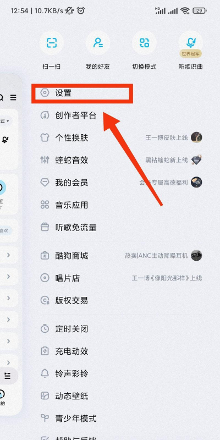Screen dimensions: 220x440
Task: Tap the 扫一扫 scan icon
Action: click(52, 43)
